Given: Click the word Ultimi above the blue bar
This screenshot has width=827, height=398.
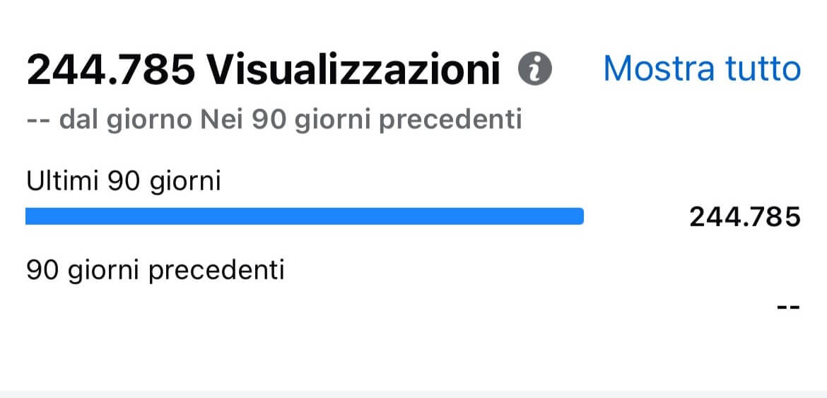Looking at the screenshot, I should pos(64,182).
